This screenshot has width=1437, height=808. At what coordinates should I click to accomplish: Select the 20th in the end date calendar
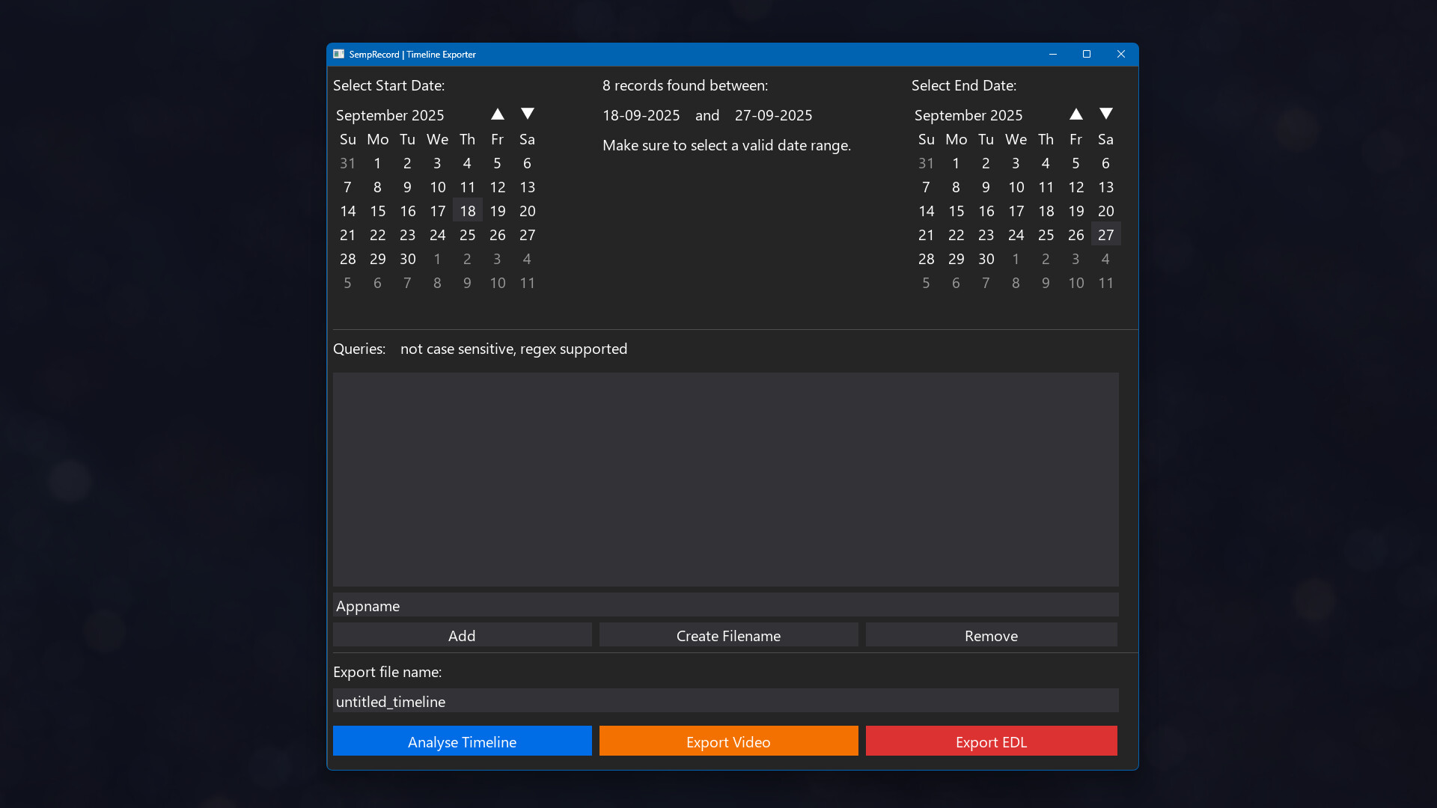click(x=1106, y=211)
